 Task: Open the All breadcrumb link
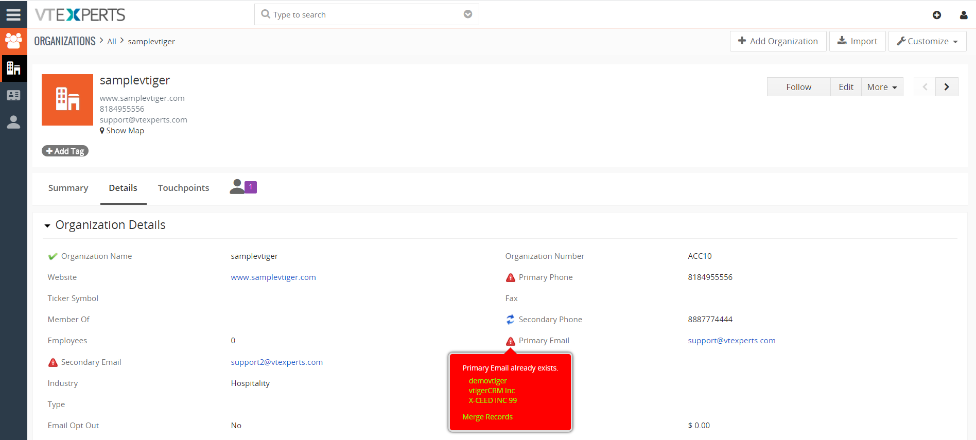coord(112,42)
